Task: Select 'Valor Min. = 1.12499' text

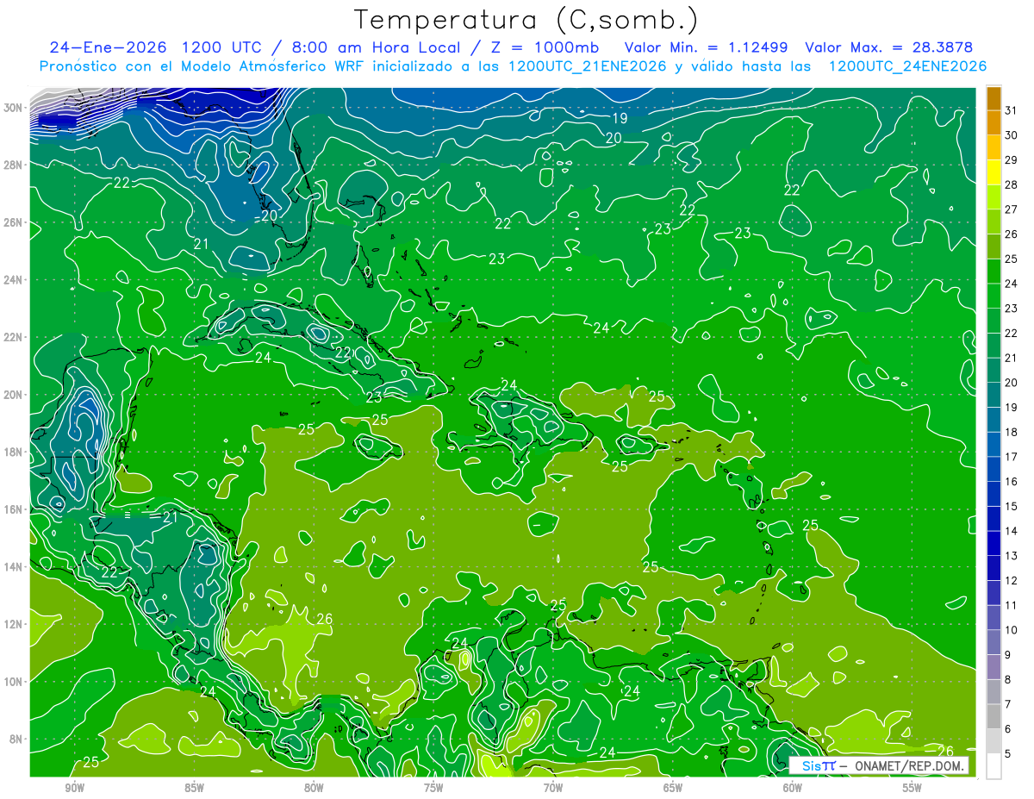Action: (707, 47)
